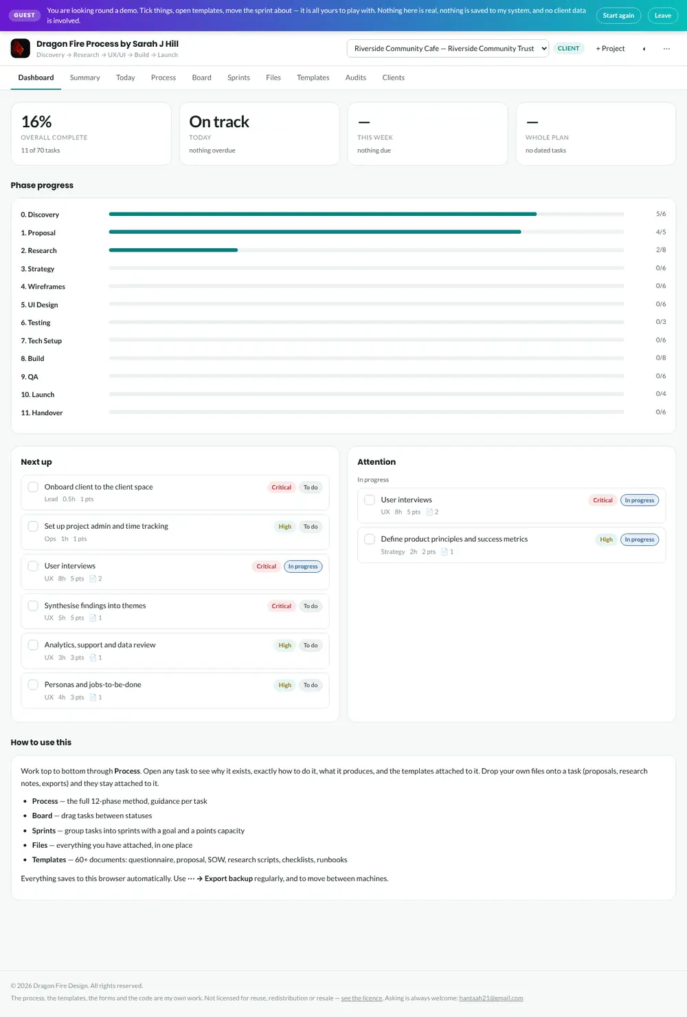The height and width of the screenshot is (1017, 687).
Task: Open the Templates tab
Action: 313,78
